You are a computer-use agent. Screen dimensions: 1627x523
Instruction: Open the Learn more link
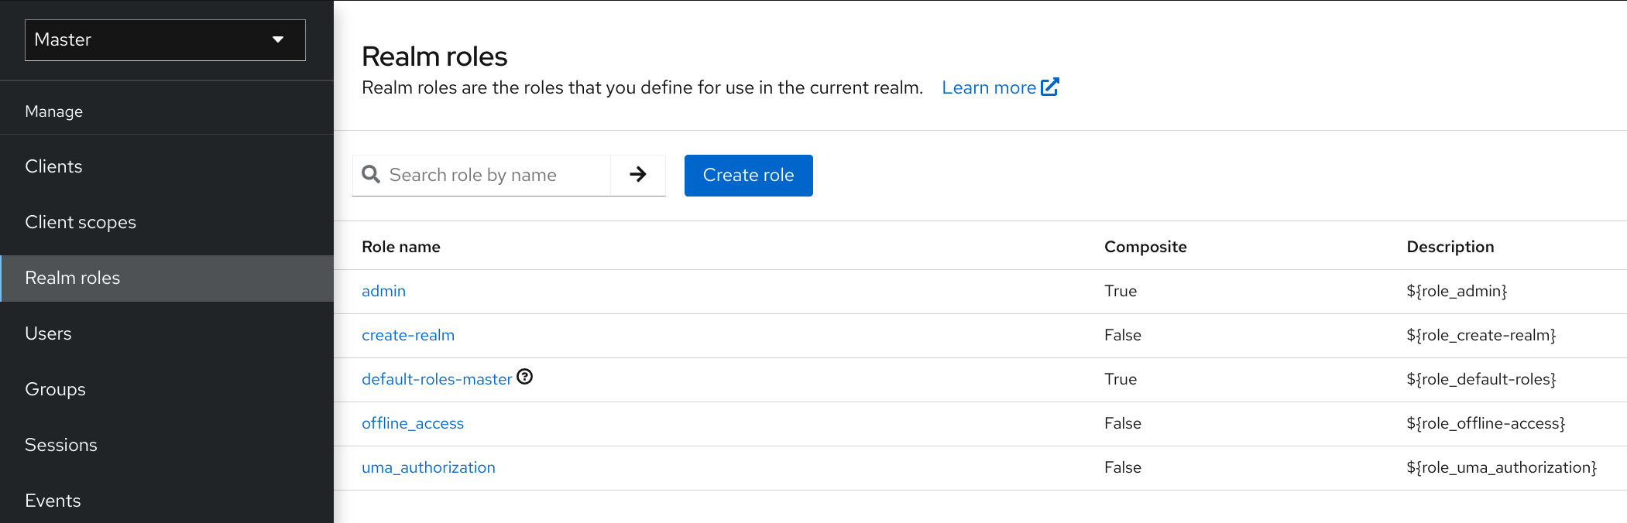[988, 87]
